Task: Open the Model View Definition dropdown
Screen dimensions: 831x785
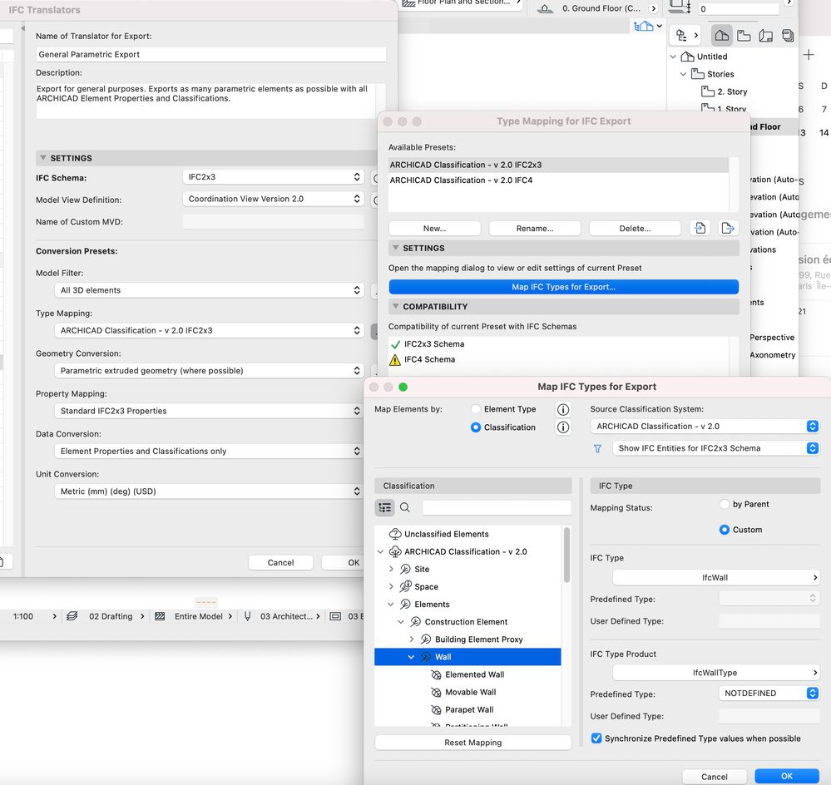Action: [273, 200]
